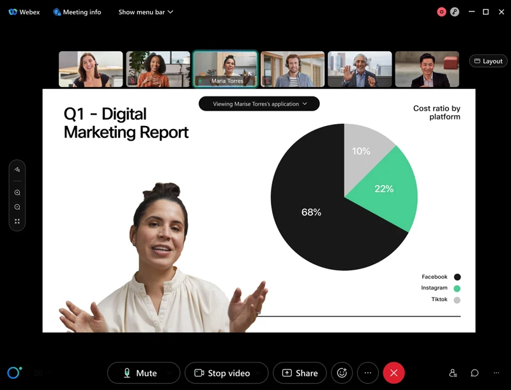This screenshot has height=390, width=511.
Task: Open the reactions picker
Action: (x=342, y=373)
